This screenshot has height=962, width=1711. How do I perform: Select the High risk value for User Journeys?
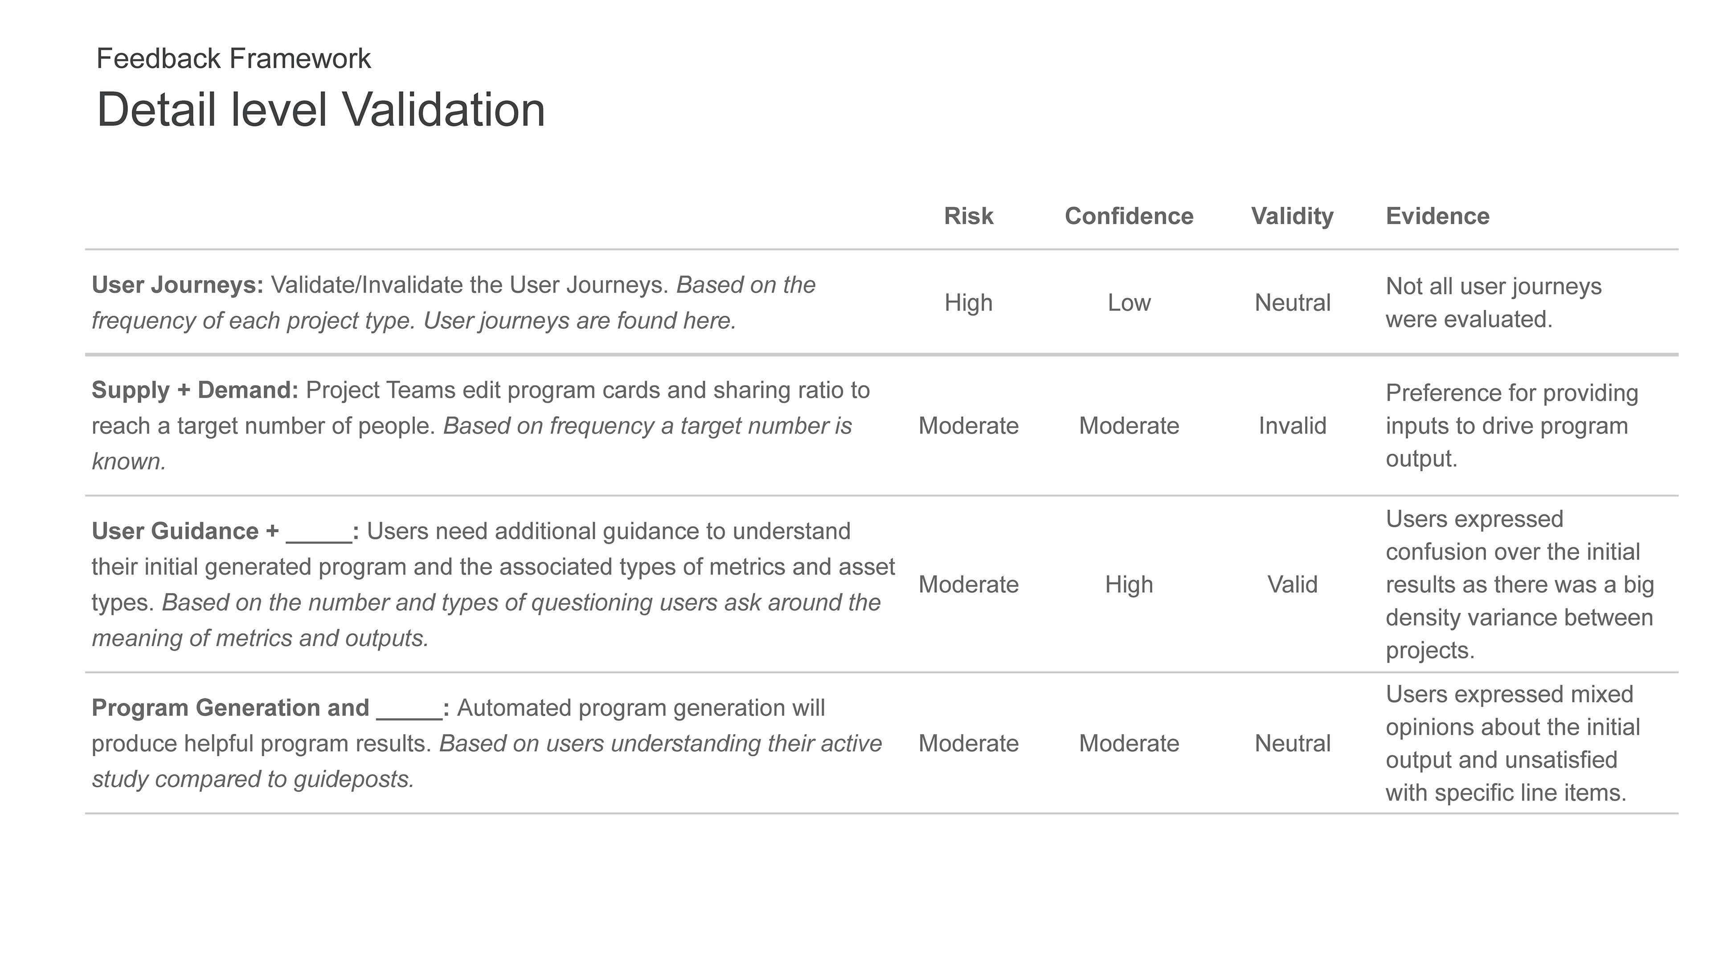[968, 303]
